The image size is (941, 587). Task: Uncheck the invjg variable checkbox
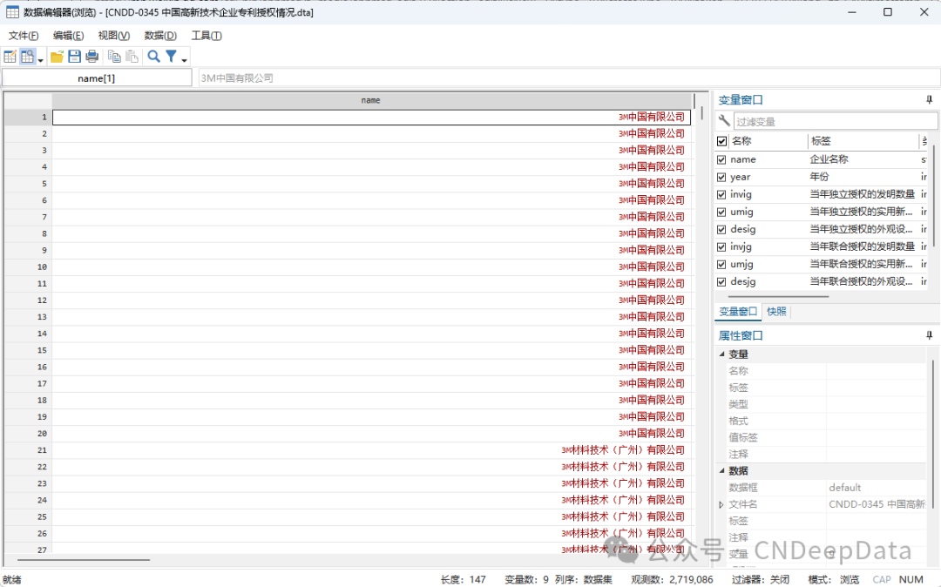(722, 247)
